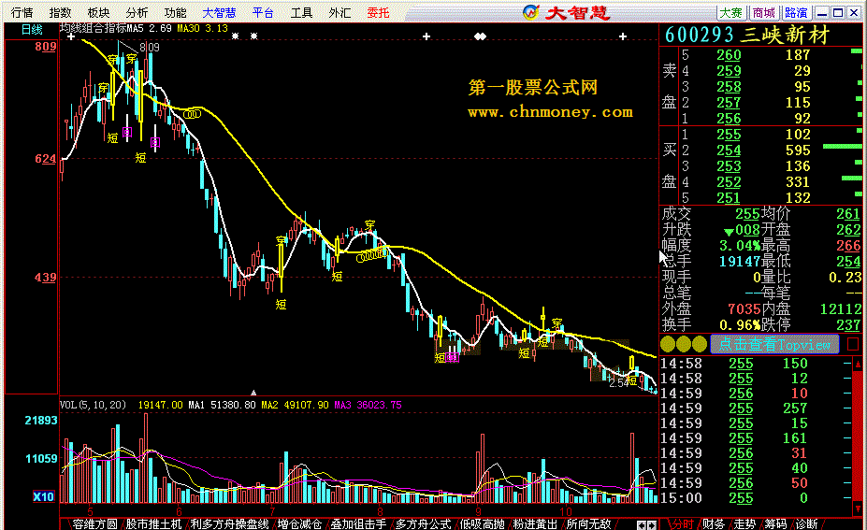Open the 行情 menu
The height and width of the screenshot is (530, 867).
click(22, 12)
